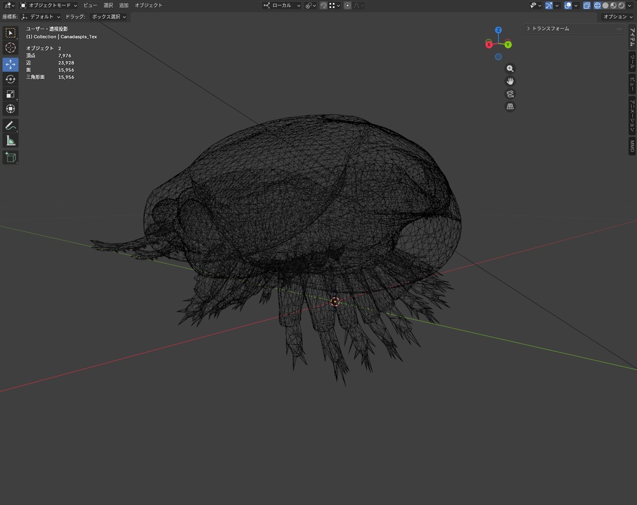The width and height of the screenshot is (637, 505).
Task: Open the ボックス選択 drag dropdown
Action: tap(108, 17)
